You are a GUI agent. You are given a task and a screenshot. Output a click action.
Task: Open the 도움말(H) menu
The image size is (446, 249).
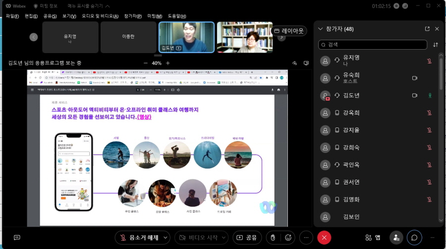177,16
